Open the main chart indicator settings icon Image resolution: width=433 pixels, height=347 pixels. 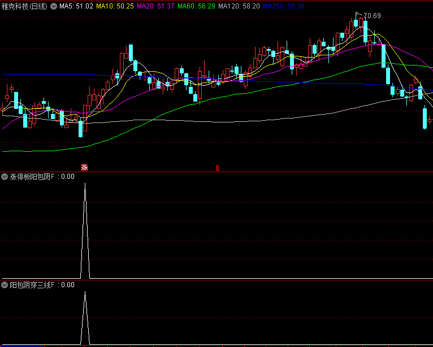tap(54, 6)
